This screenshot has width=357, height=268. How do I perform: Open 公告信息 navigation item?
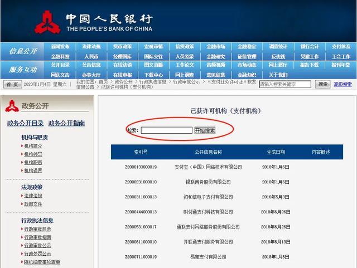[91, 65]
